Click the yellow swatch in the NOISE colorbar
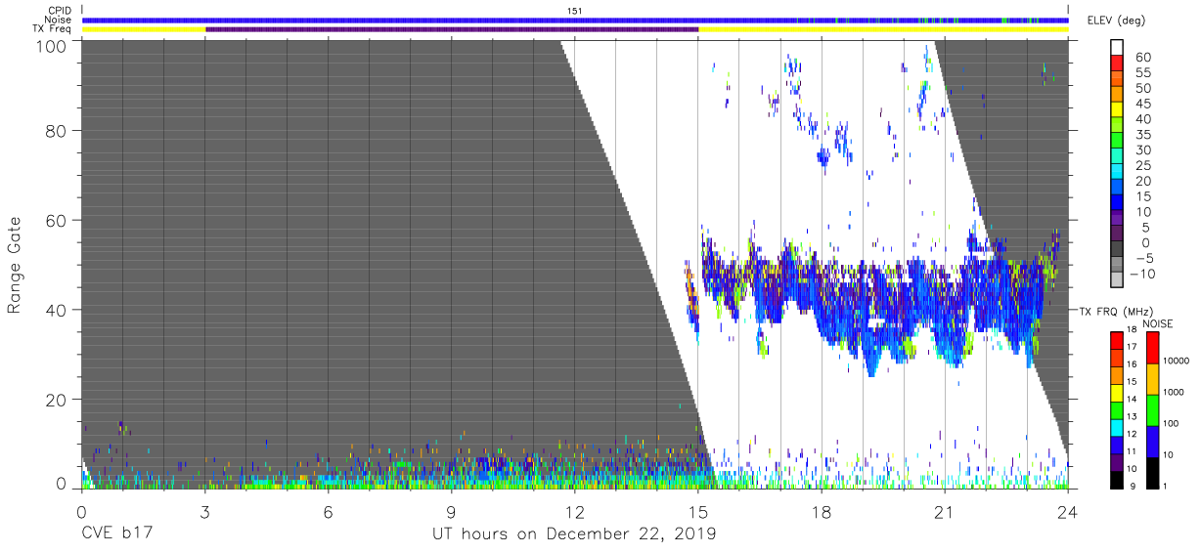Viewport: 1201px width, 554px height. (x=1153, y=379)
